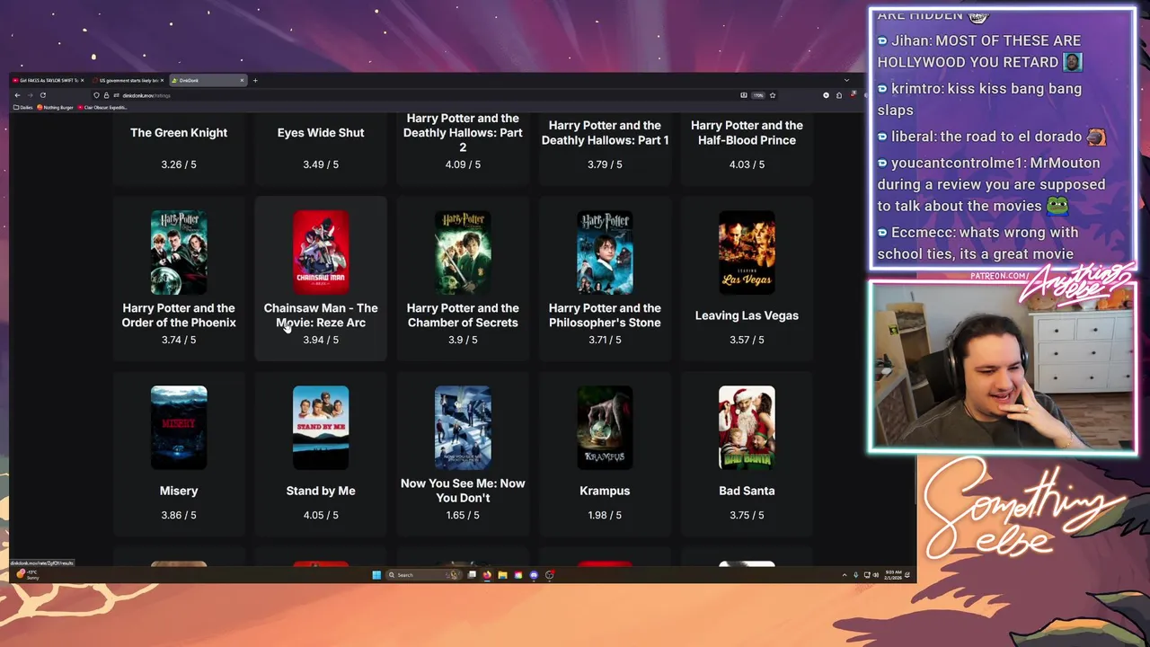Click the 3.94 / 5 rating text
Image resolution: width=1150 pixels, height=647 pixels.
pos(321,340)
